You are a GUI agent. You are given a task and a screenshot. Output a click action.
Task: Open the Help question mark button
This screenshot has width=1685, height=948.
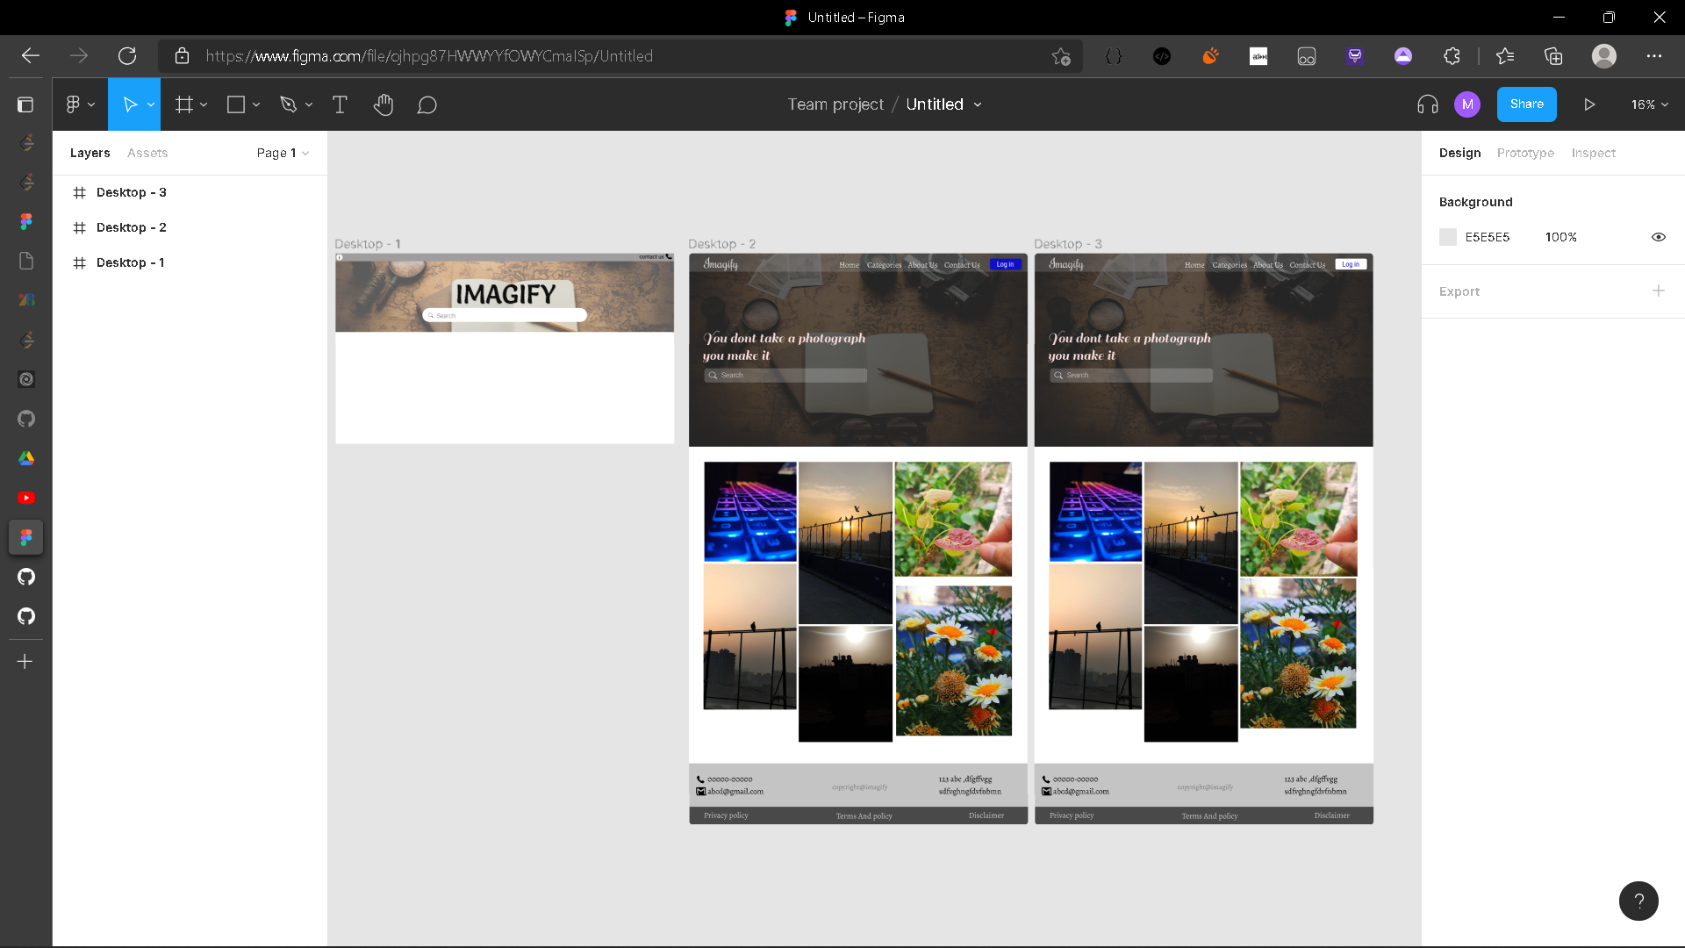1638,901
